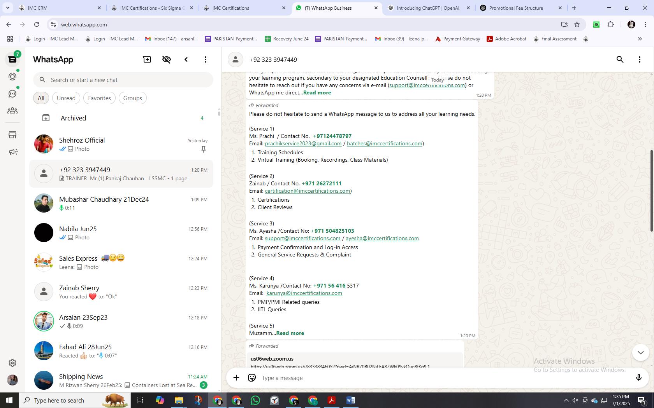Click the Type a message field
The width and height of the screenshot is (654, 408).
444,378
